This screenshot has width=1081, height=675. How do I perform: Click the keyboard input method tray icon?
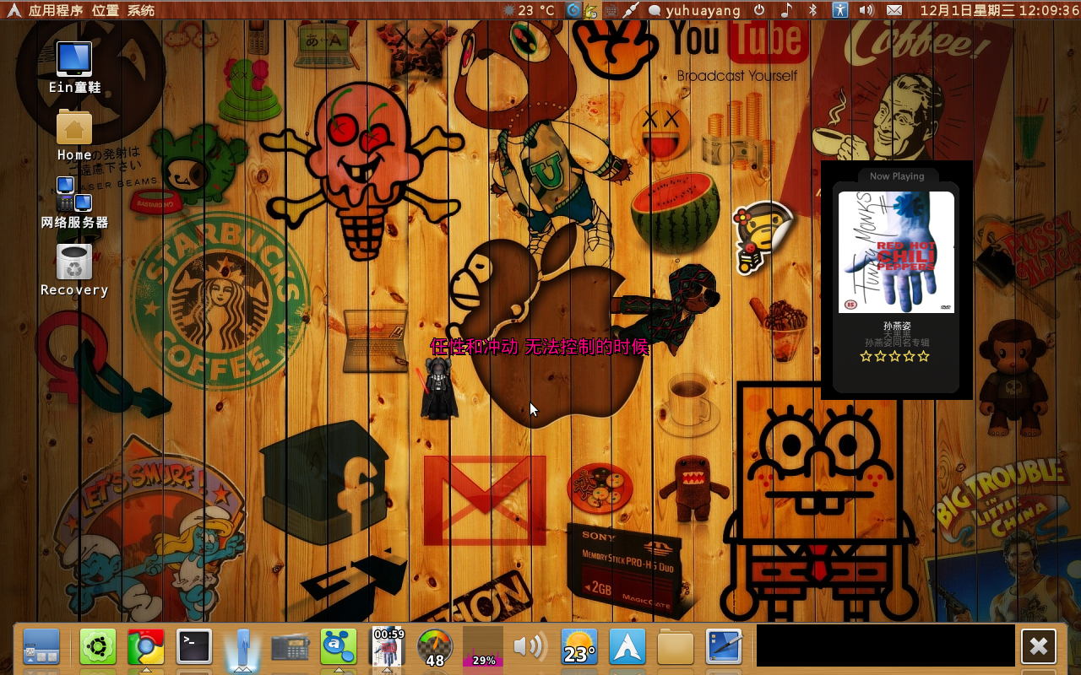tap(611, 10)
